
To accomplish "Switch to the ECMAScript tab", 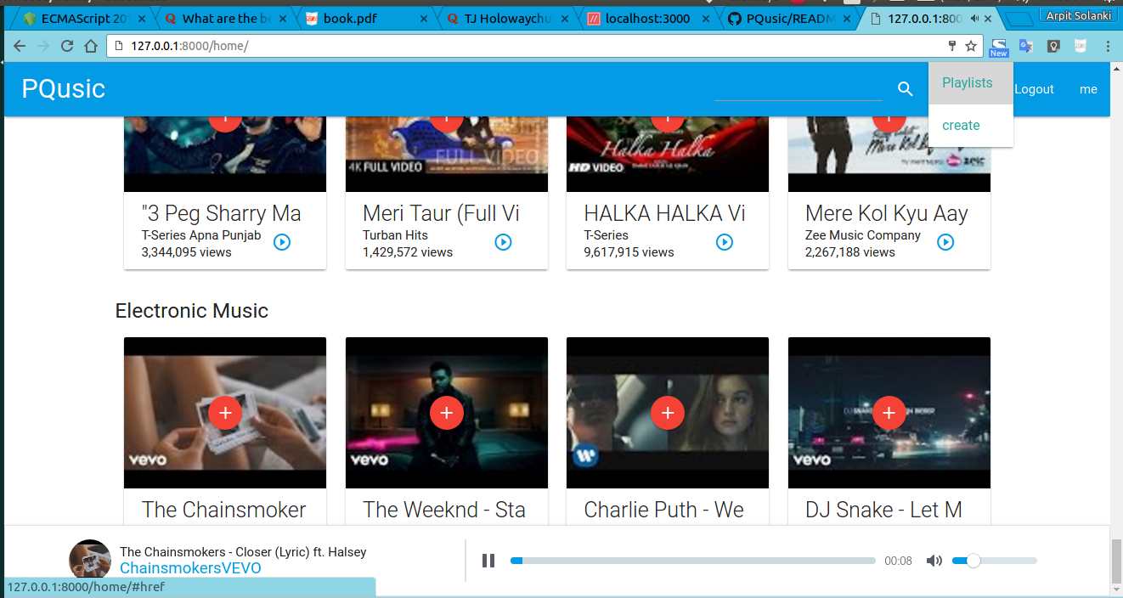I will (85, 18).
